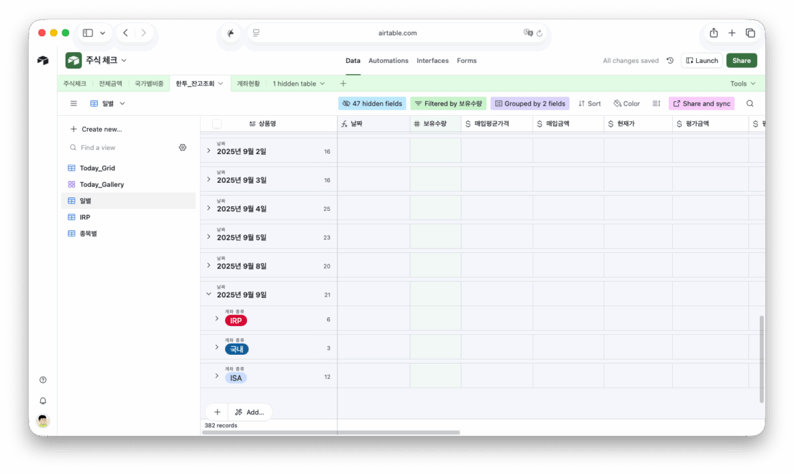Toggle the views sidebar hamburger icon

74,103
